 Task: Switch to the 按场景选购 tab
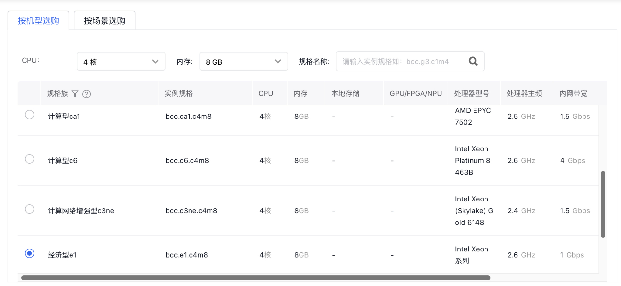pos(104,21)
